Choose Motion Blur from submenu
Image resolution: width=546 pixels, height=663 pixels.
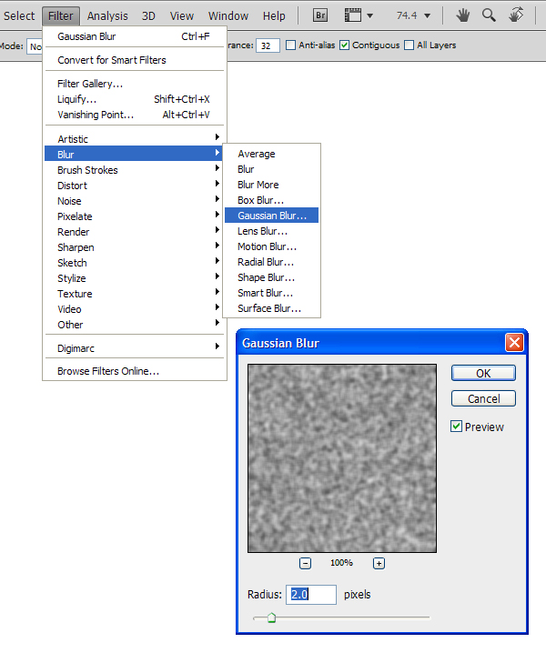pyautogui.click(x=271, y=246)
